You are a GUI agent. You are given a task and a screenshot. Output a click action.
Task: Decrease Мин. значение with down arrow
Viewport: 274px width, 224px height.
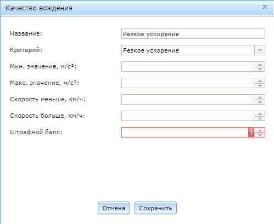tap(260, 69)
